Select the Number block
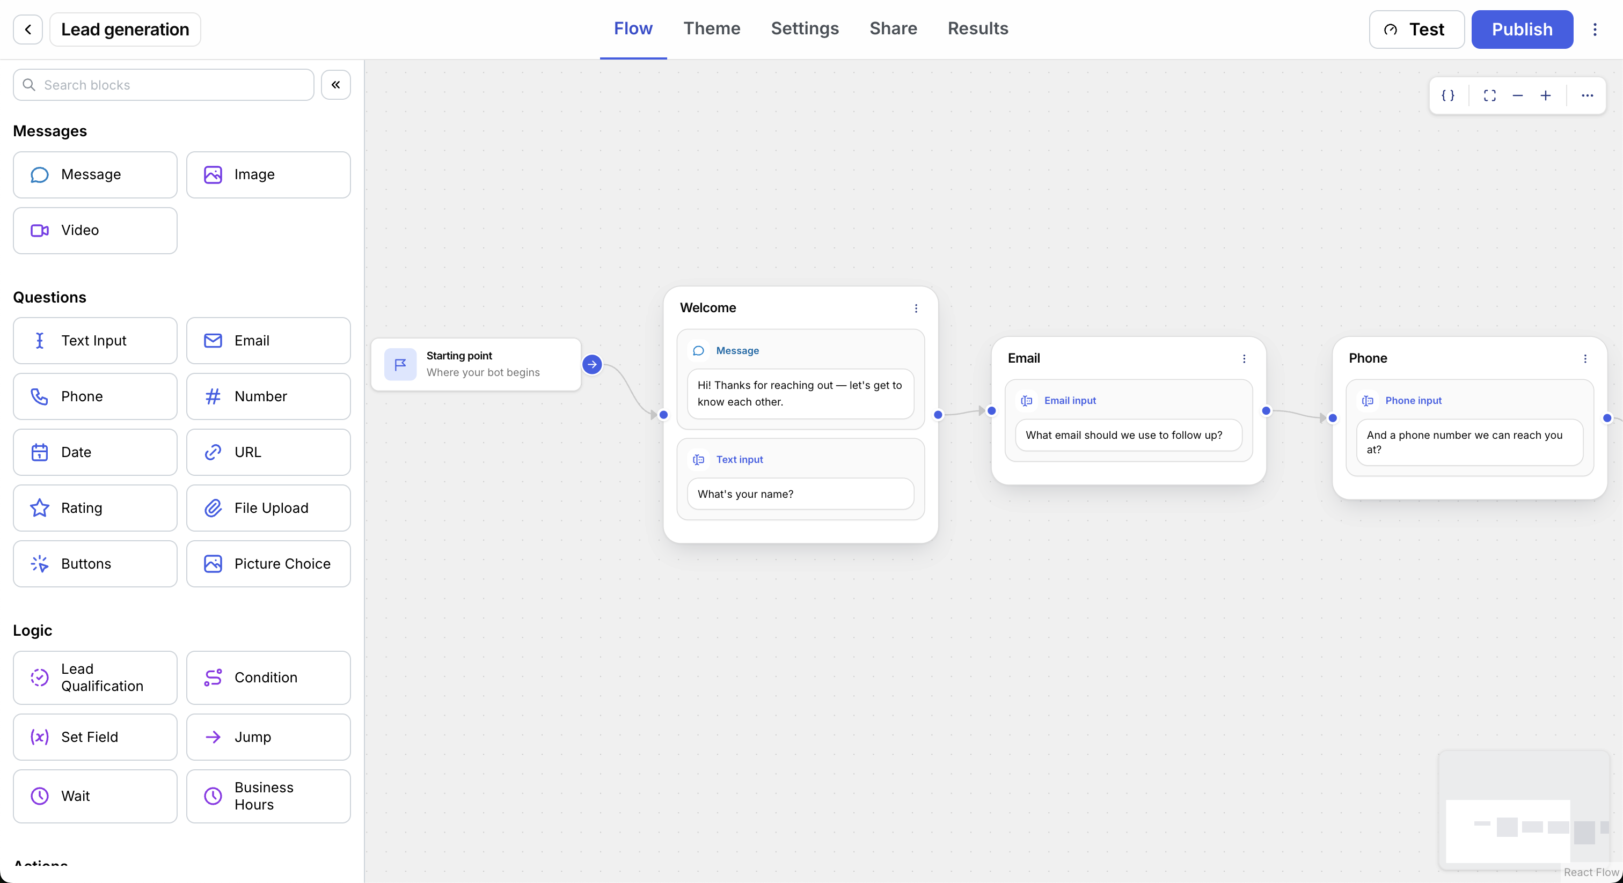Screen dimensions: 1623x883 click(x=268, y=396)
